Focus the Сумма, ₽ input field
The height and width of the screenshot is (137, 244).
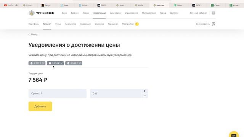pos(58,94)
